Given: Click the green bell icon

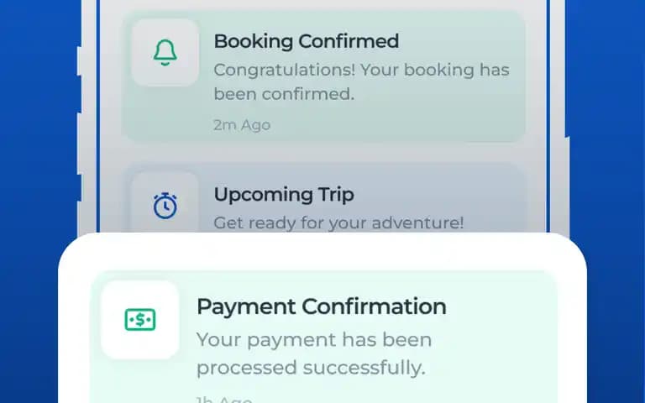Looking at the screenshot, I should 165,53.
